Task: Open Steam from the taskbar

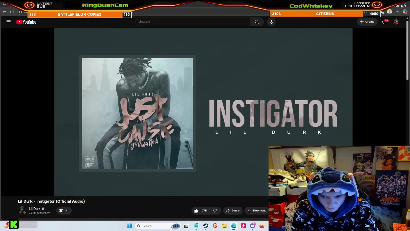Action: [206, 226]
